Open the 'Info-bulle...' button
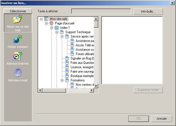 coord(148,12)
